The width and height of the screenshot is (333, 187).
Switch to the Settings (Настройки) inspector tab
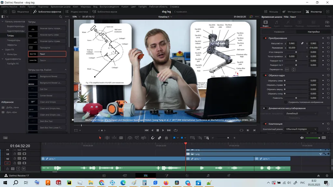click(x=313, y=32)
